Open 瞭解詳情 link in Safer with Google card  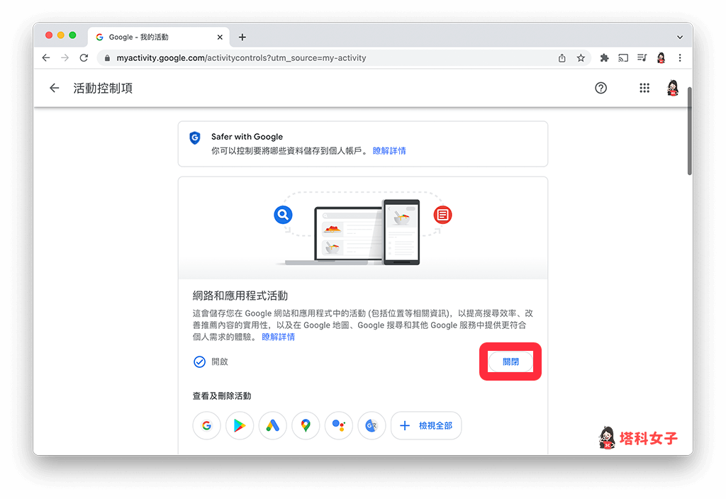pos(389,151)
